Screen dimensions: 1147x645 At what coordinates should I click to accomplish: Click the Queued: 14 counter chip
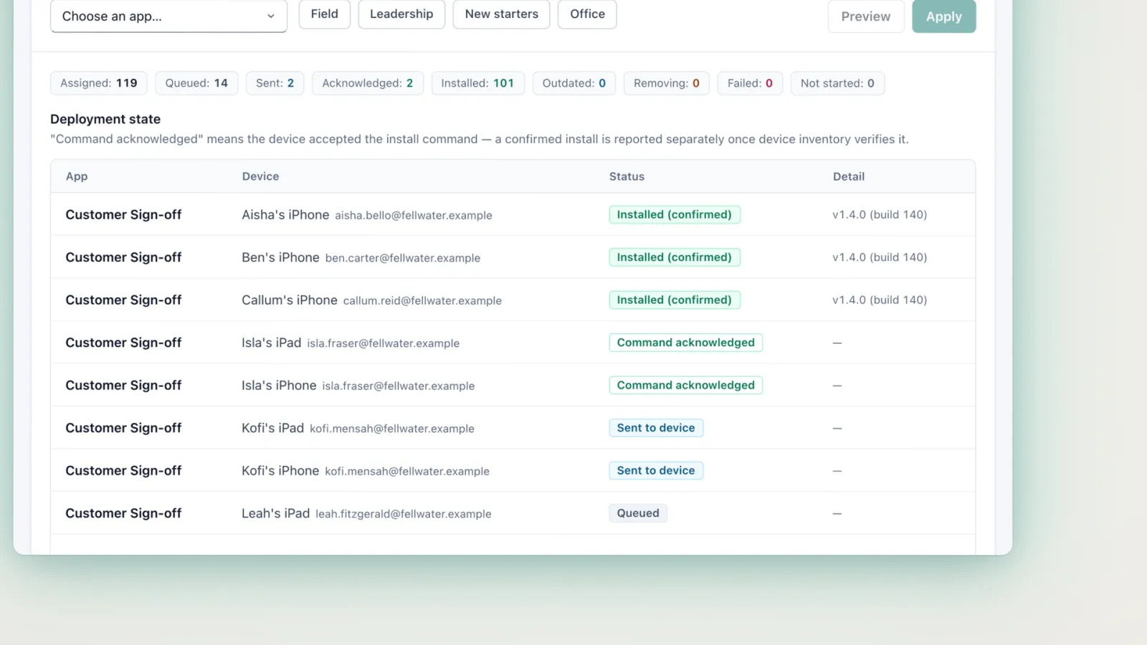[196, 83]
